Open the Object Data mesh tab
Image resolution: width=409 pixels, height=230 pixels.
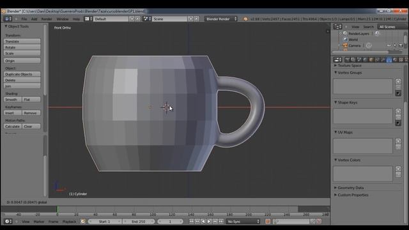(389, 59)
